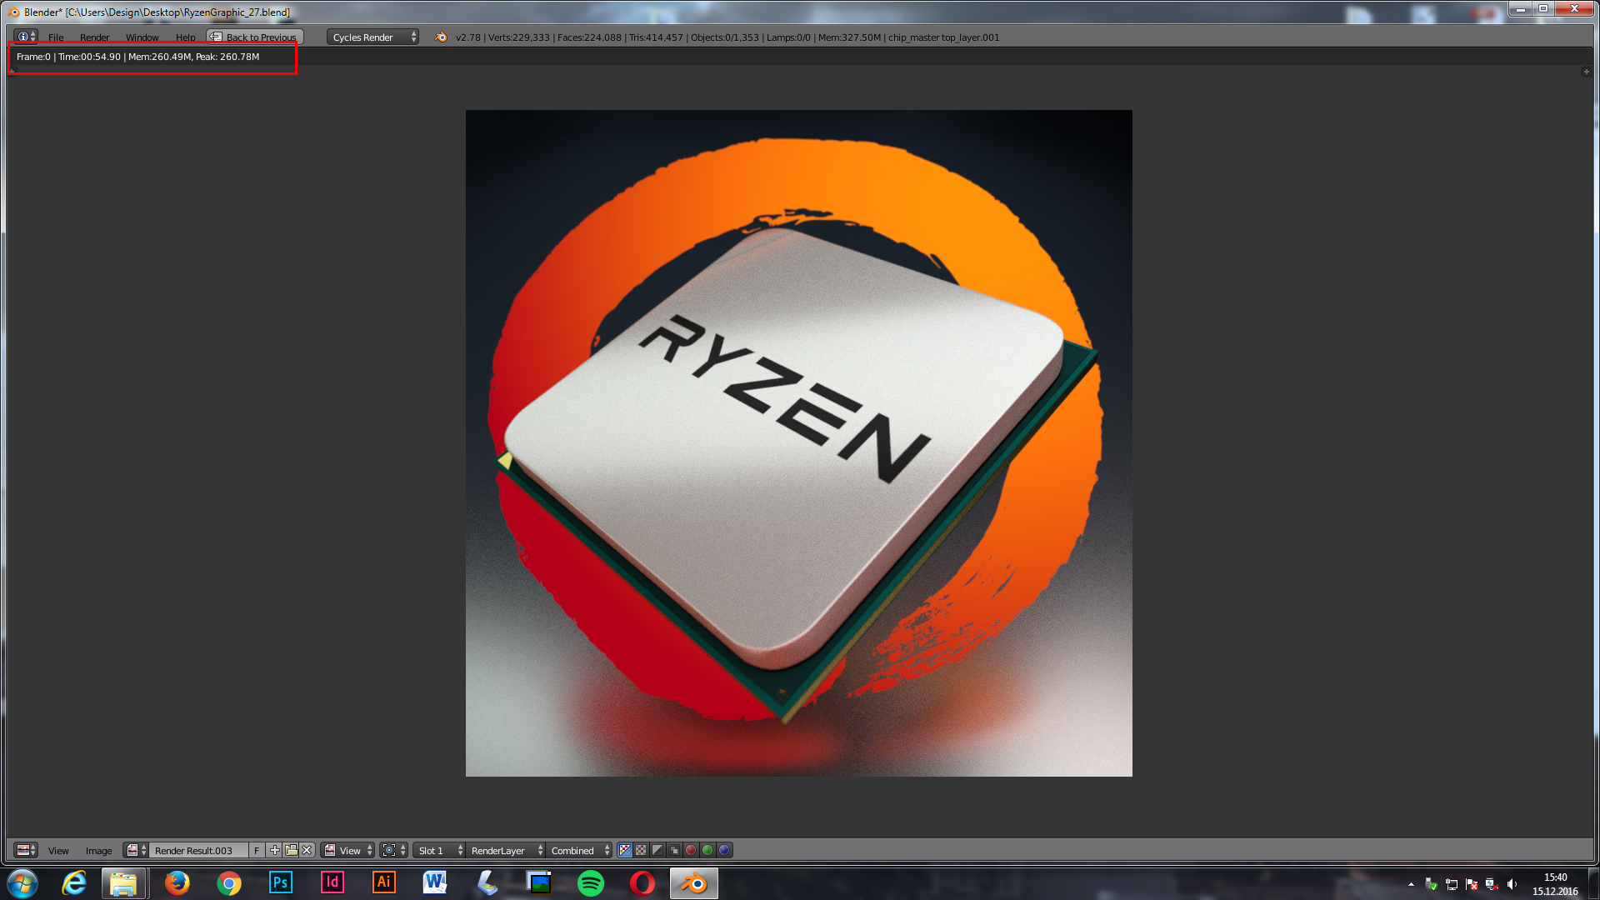Open the Combined pass dropdown
1600x900 pixels.
(x=579, y=851)
